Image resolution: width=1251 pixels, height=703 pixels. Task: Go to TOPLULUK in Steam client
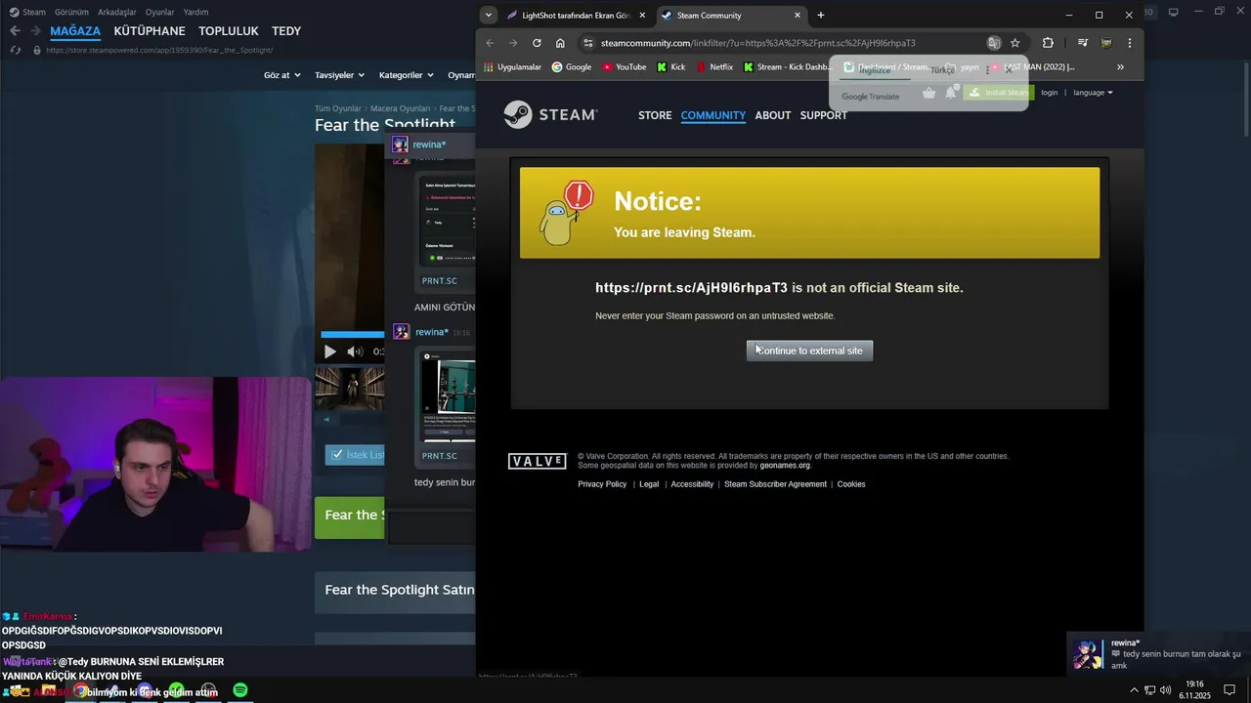pyautogui.click(x=229, y=31)
